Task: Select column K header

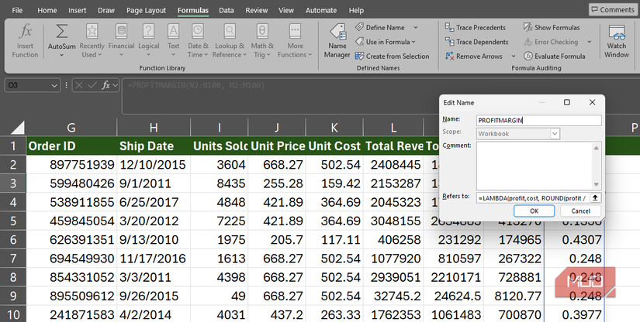Action: [334, 128]
